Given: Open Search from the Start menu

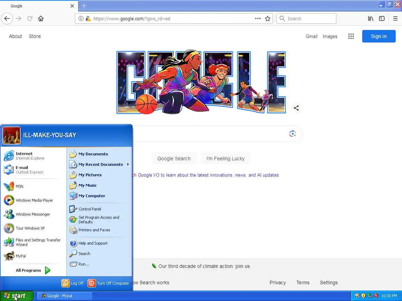Looking at the screenshot, I should (x=99, y=254).
